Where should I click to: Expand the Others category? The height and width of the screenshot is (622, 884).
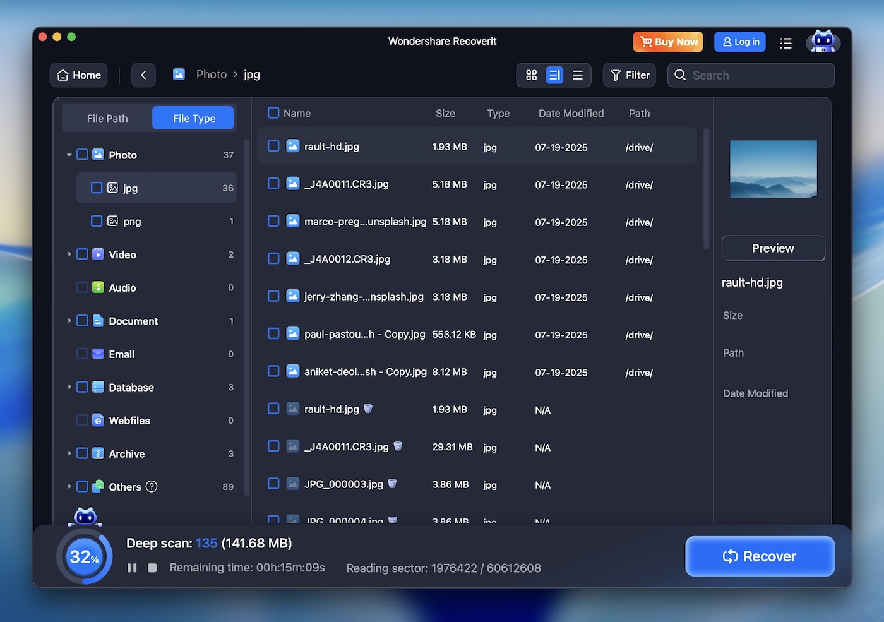[x=69, y=486]
